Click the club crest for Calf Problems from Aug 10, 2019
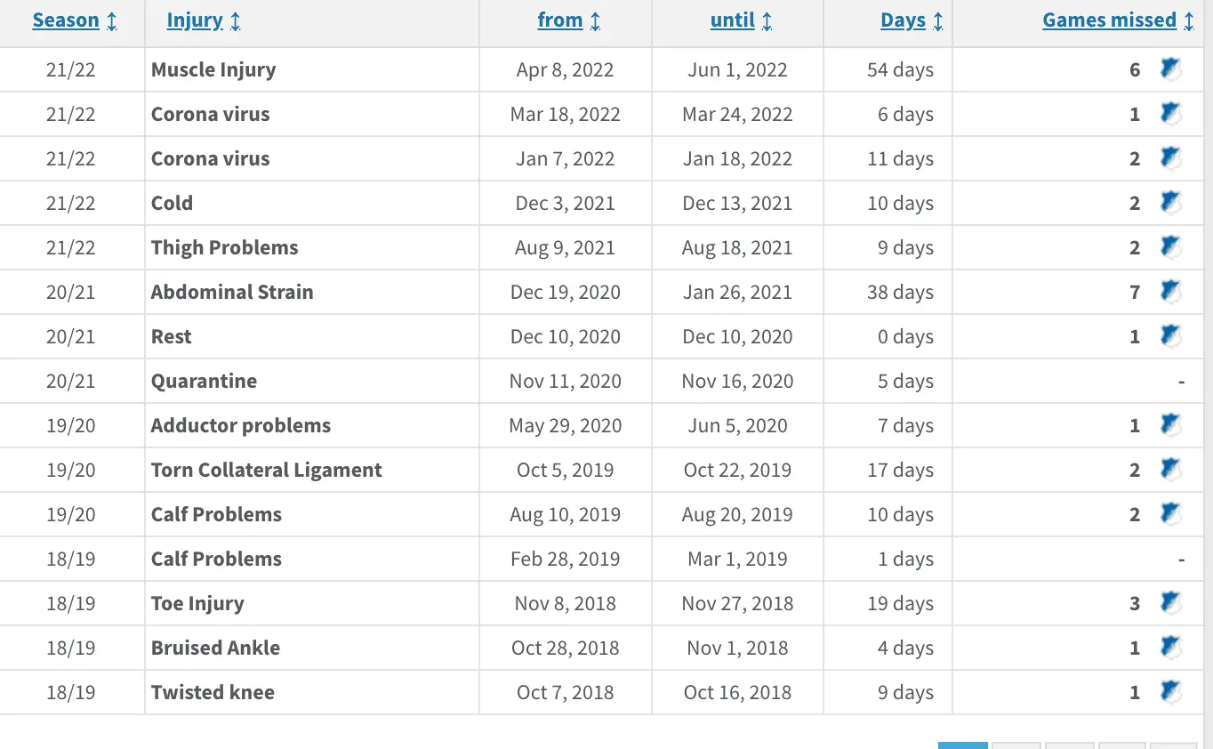 (x=1170, y=514)
